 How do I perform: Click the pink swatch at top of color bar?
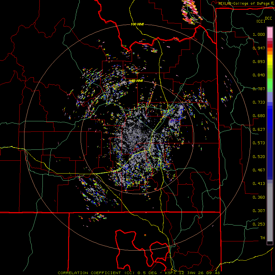(270, 33)
